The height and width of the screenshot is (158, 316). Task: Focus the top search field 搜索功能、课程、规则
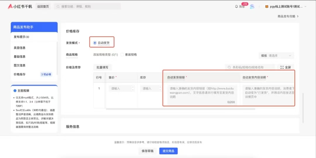coord(87,6)
